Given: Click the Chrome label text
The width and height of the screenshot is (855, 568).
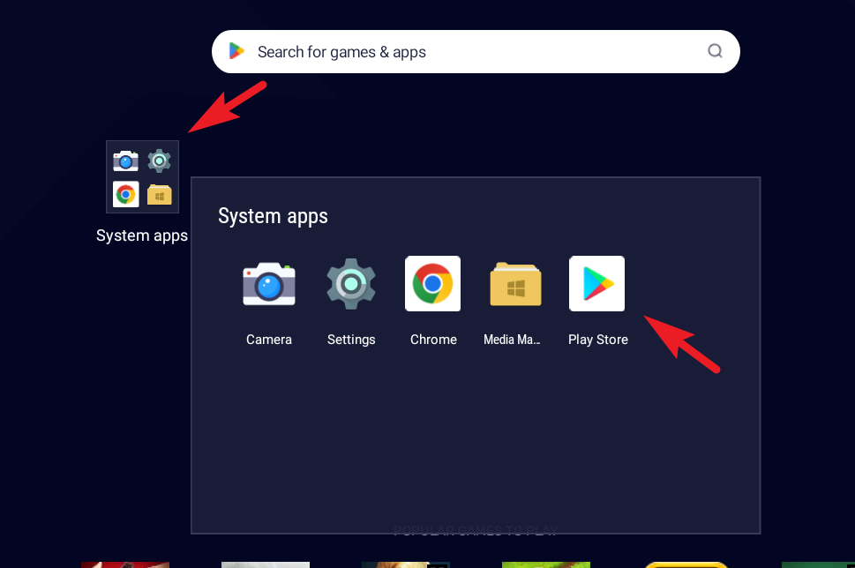Looking at the screenshot, I should [433, 340].
